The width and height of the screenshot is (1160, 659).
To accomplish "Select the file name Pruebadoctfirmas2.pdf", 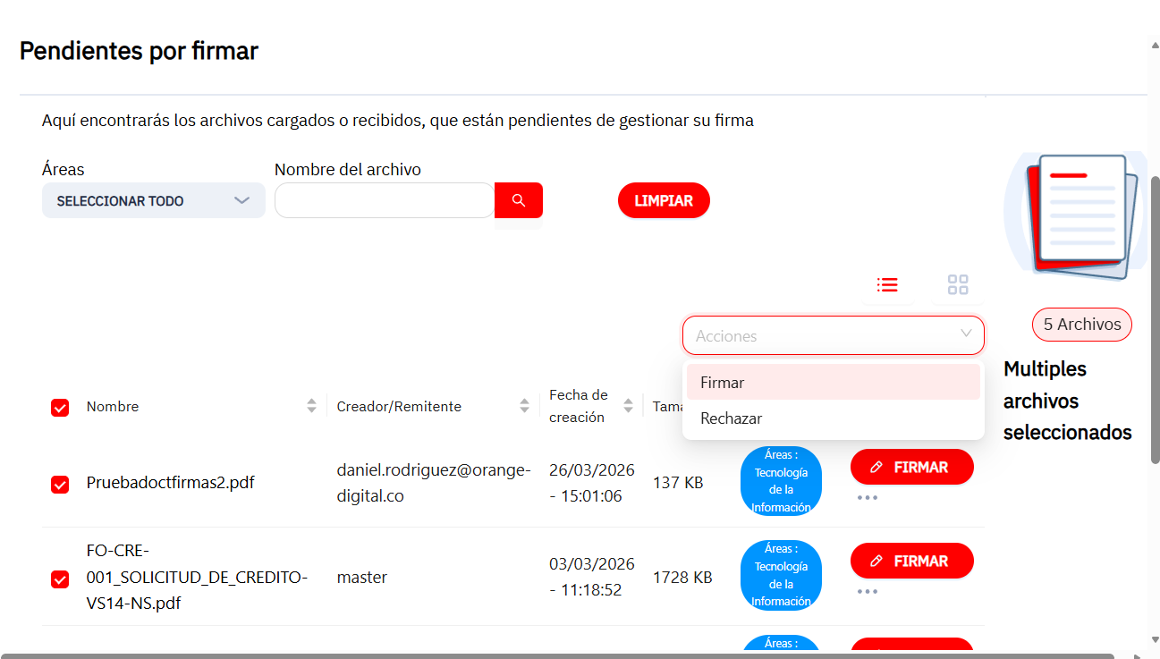I will click(170, 483).
